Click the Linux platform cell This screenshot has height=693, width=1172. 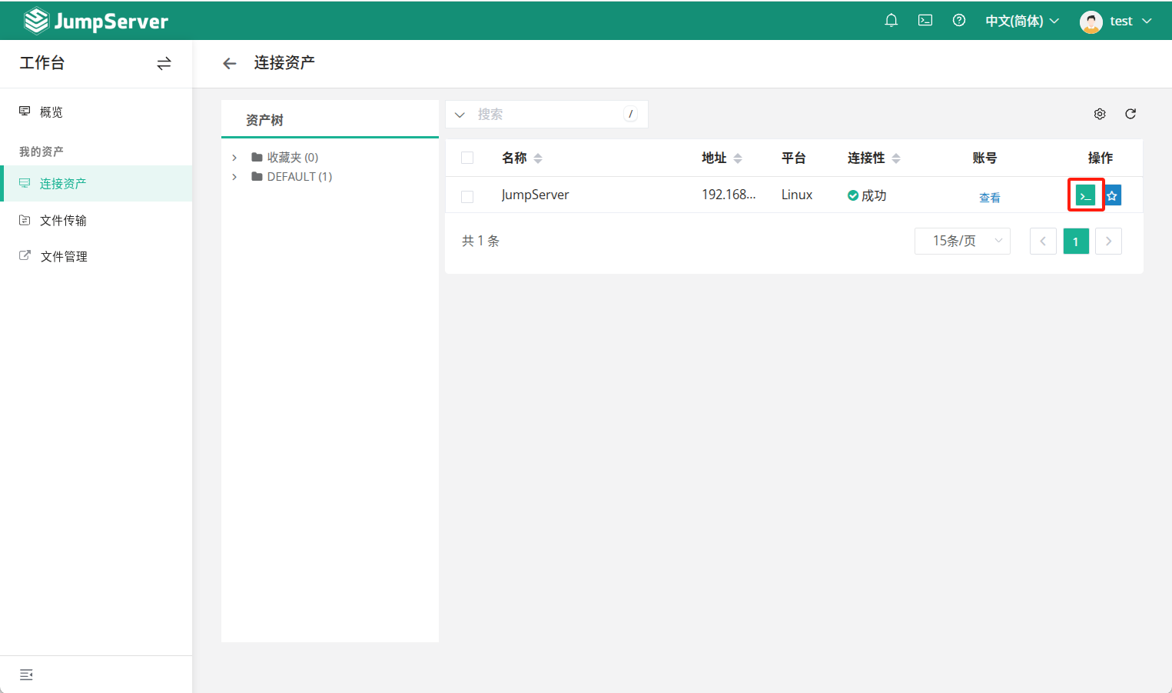tap(797, 195)
